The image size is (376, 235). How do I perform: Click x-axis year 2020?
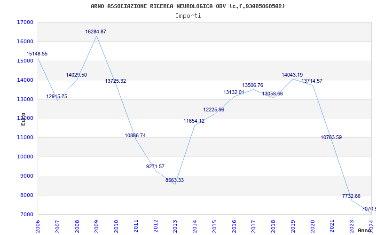pos(313,226)
